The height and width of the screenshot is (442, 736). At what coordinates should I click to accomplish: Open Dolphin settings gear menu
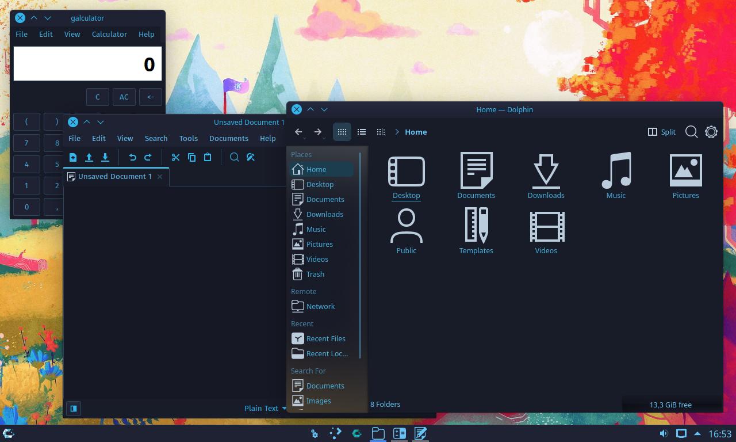(x=711, y=132)
